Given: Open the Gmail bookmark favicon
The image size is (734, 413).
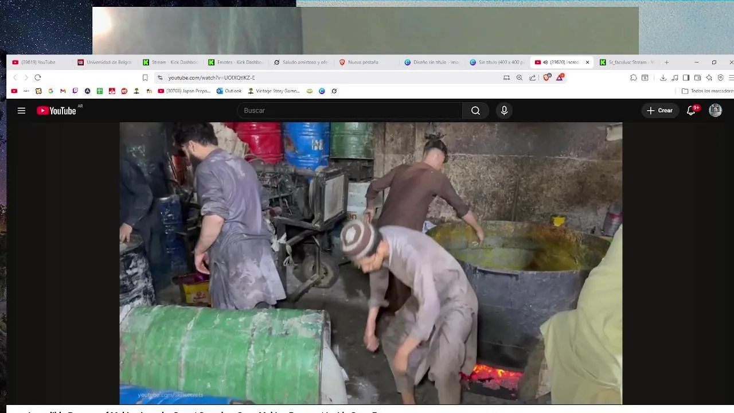Looking at the screenshot, I should pyautogui.click(x=63, y=91).
